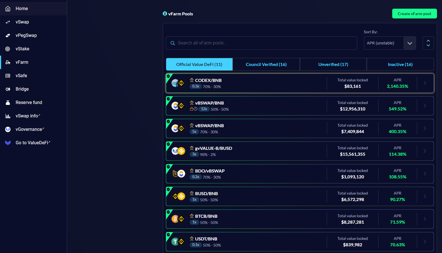Click the 12x multiplier badge

pos(204,109)
